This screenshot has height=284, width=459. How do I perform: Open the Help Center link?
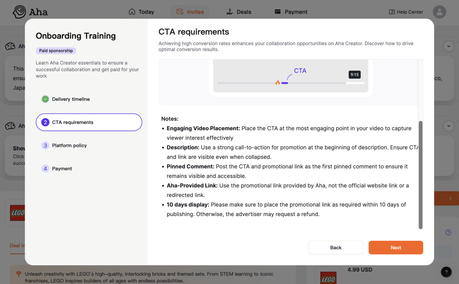tap(406, 12)
